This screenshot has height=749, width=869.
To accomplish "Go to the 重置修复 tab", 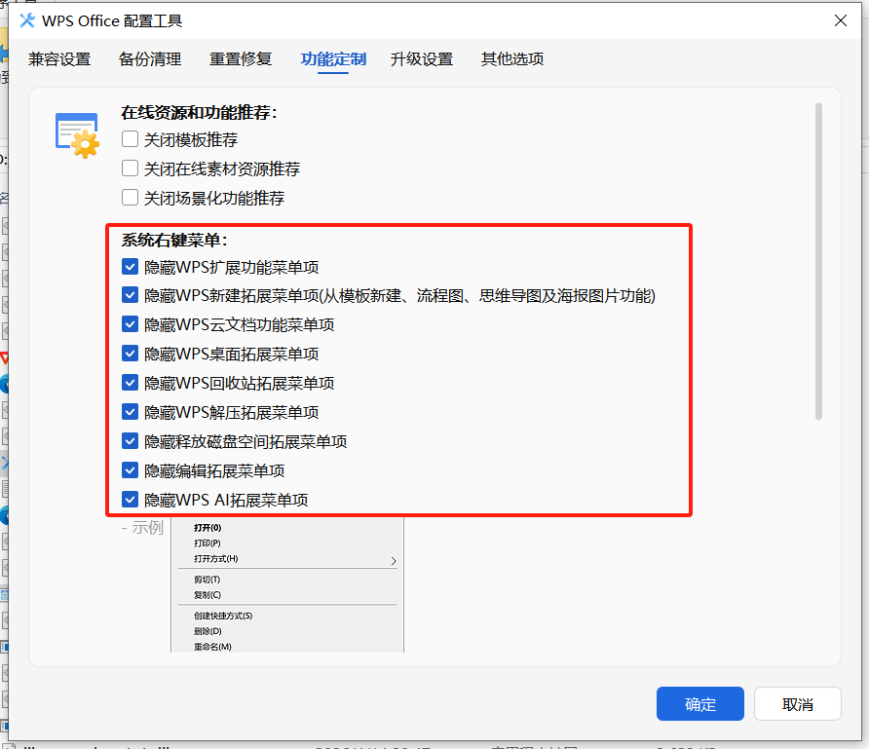I will click(x=241, y=59).
